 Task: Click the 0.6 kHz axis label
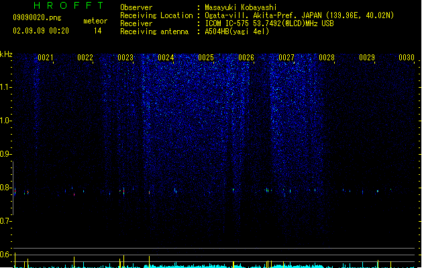(x=5, y=255)
